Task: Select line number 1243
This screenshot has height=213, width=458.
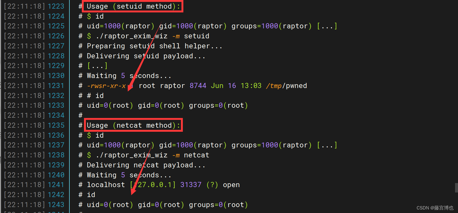Action: point(56,205)
